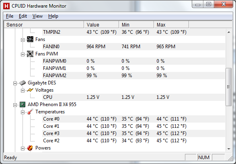Collapse the Voltages node
The width and height of the screenshot is (236, 164).
(x=23, y=90)
